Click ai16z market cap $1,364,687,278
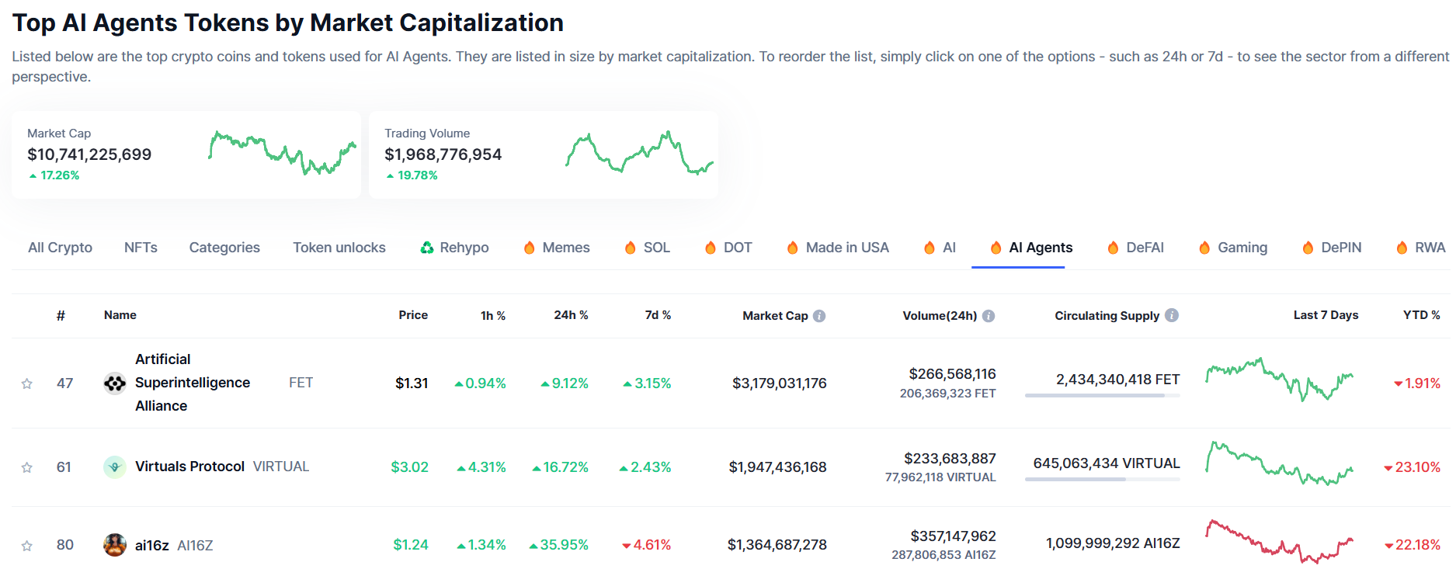 pos(777,545)
